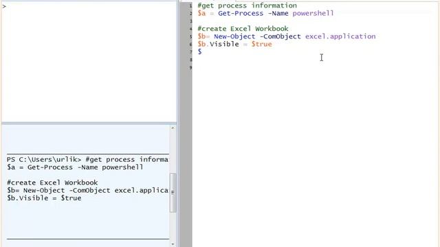Click the 'powershell' argument in the script editor

[x=313, y=13]
